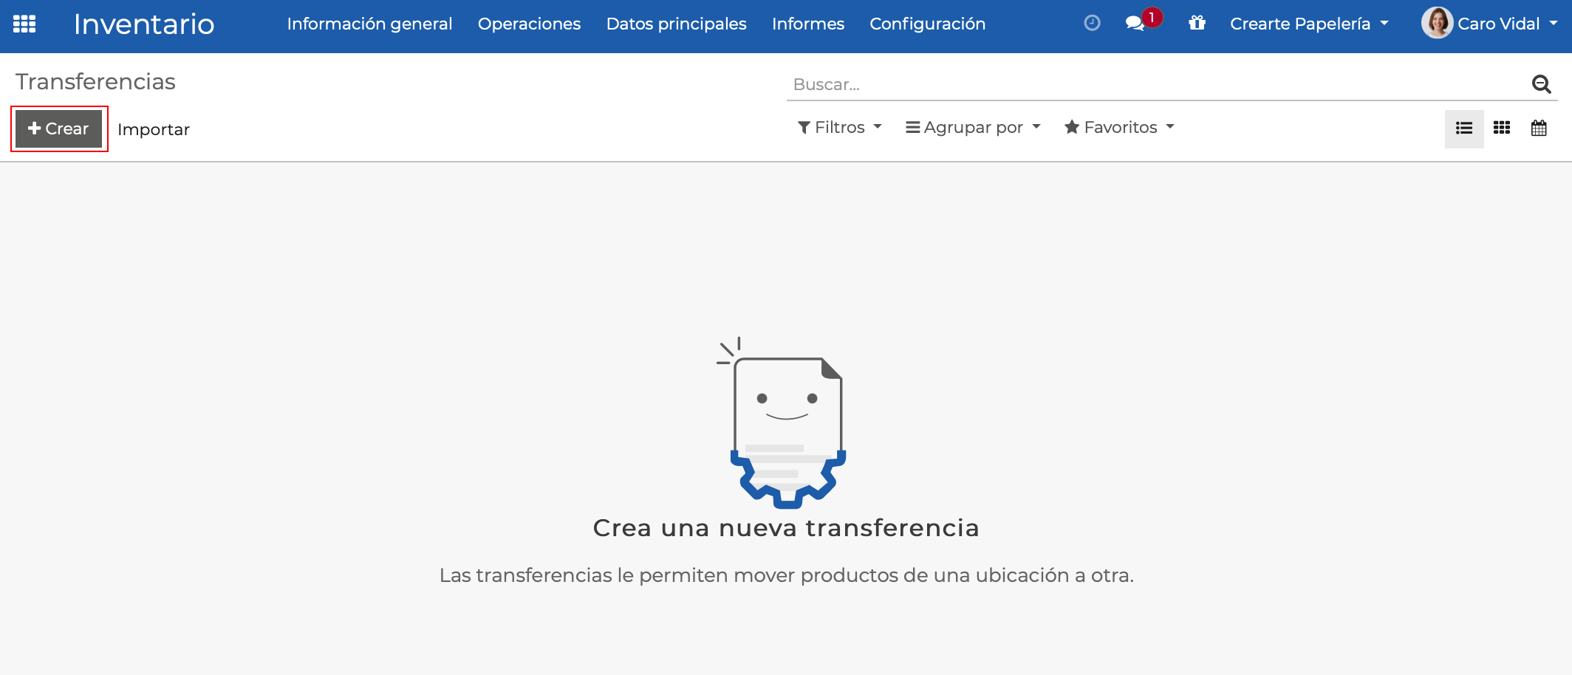
Task: Open the apps grid menu
Action: [24, 23]
